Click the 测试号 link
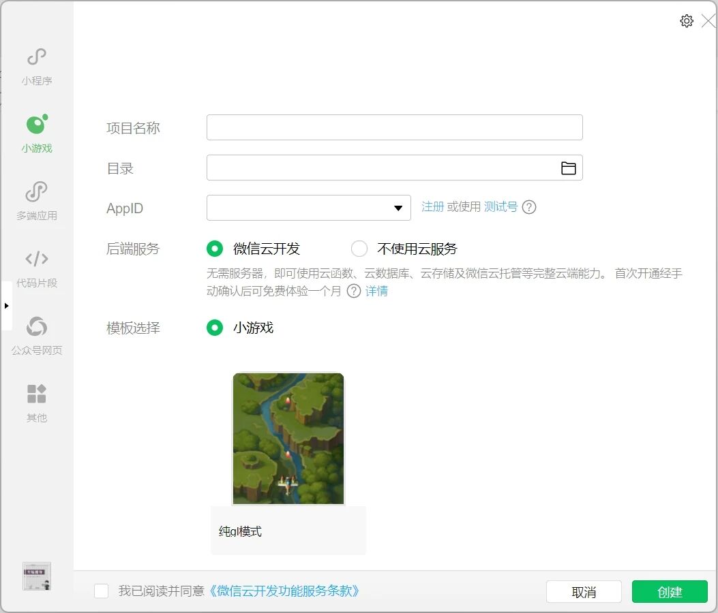The image size is (718, 613). tap(500, 207)
